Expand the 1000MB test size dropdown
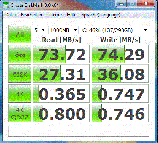Screen dimensions: 158x143 pyautogui.click(x=63, y=30)
